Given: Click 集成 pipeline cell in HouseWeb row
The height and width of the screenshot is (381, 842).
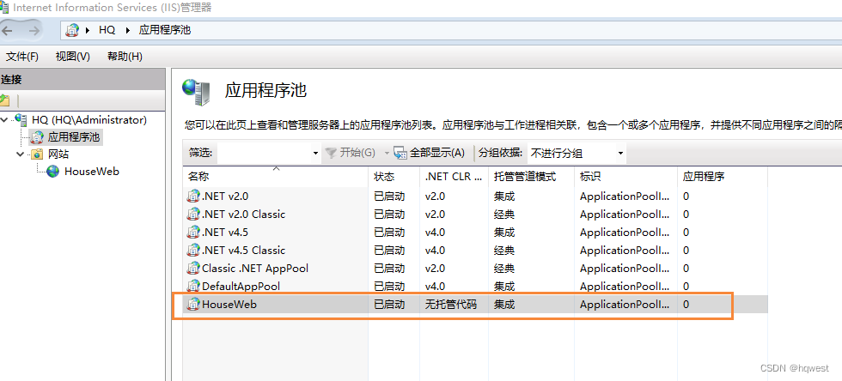Looking at the screenshot, I should pos(504,305).
